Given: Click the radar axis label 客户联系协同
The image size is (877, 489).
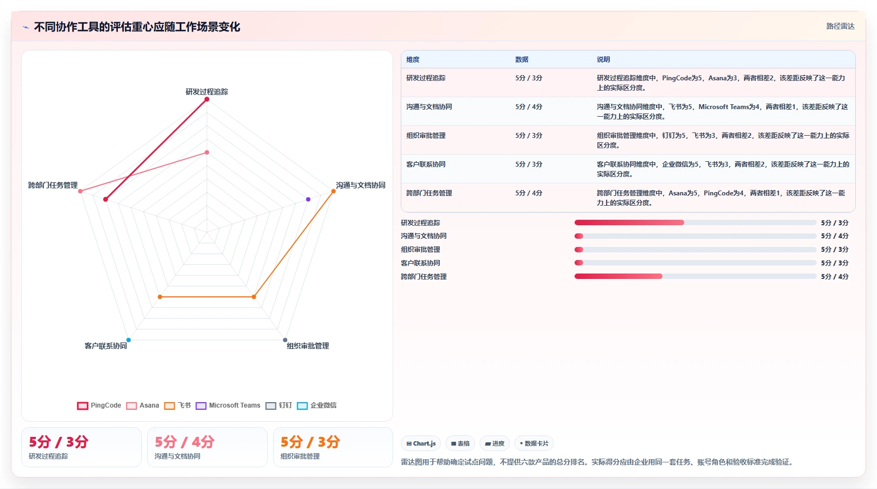Looking at the screenshot, I should [x=106, y=346].
